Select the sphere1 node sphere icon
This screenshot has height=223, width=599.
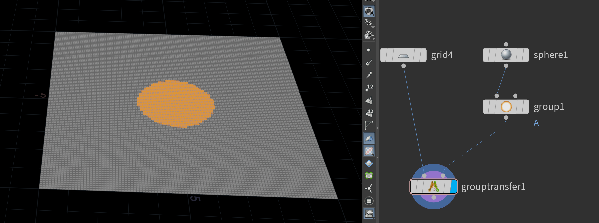pyautogui.click(x=506, y=55)
